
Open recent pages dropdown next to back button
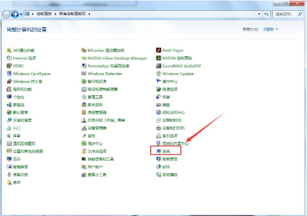click(21, 14)
